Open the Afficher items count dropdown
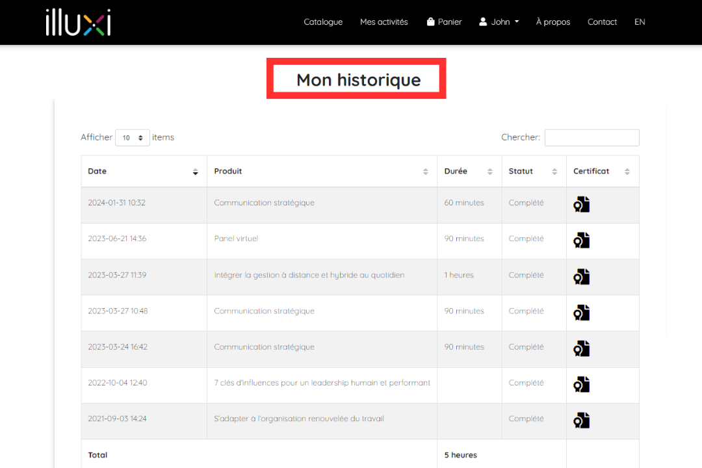Image resolution: width=702 pixels, height=468 pixels. 133,138
